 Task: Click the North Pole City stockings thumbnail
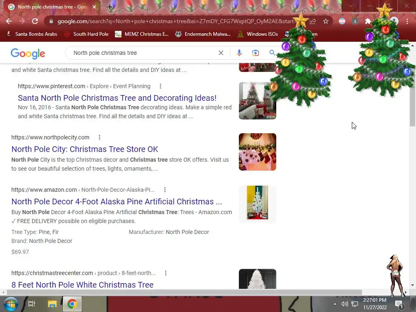(x=257, y=152)
